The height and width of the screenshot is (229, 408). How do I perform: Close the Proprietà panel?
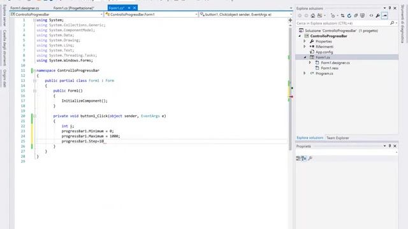coord(395,146)
